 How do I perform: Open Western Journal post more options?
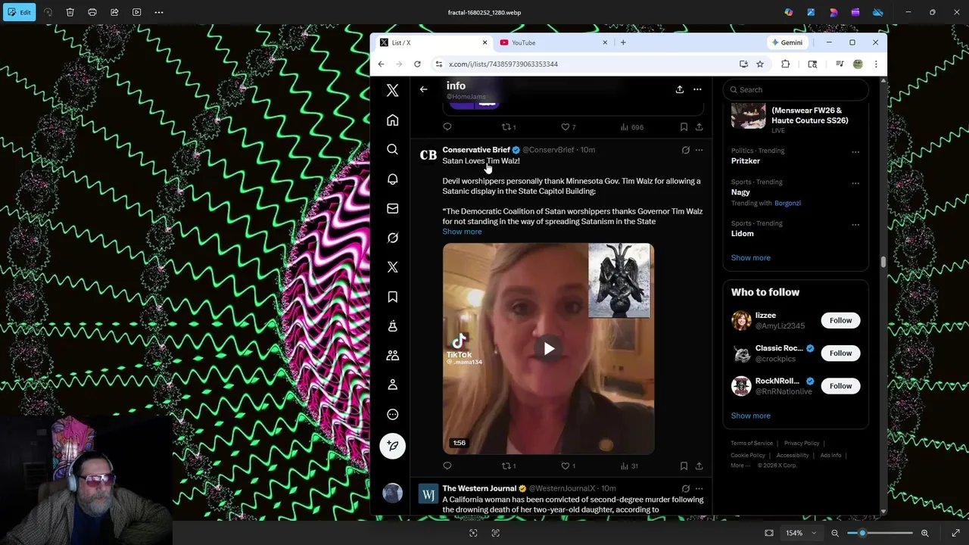(699, 488)
